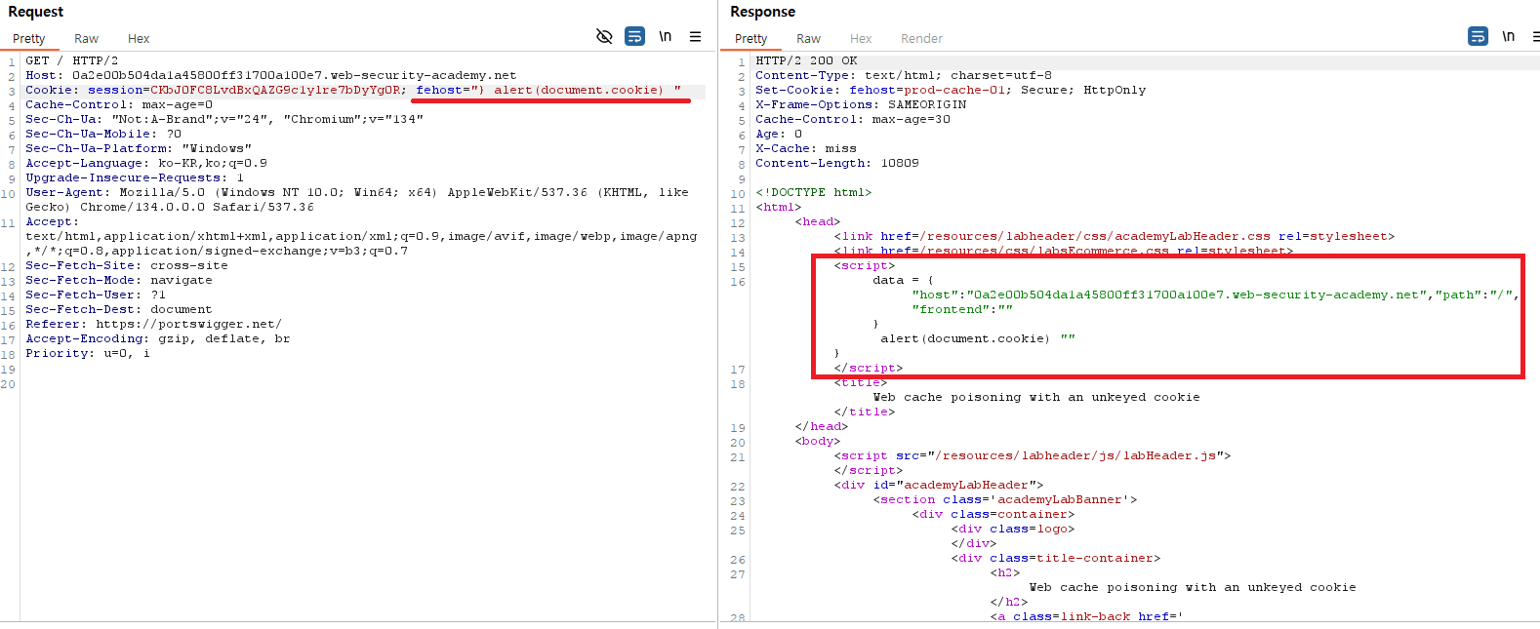Toggle \n newline display in Response panel
The height and width of the screenshot is (629, 1540).
1509,36
